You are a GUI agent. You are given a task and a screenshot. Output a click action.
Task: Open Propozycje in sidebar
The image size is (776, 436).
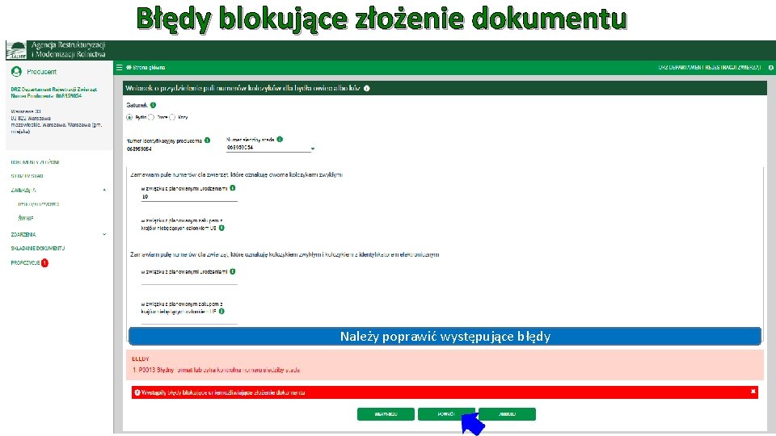click(x=25, y=263)
